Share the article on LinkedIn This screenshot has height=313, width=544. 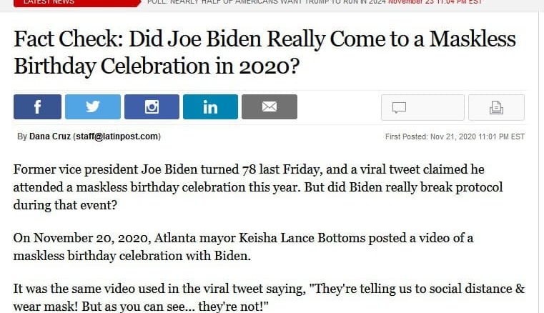tap(211, 107)
